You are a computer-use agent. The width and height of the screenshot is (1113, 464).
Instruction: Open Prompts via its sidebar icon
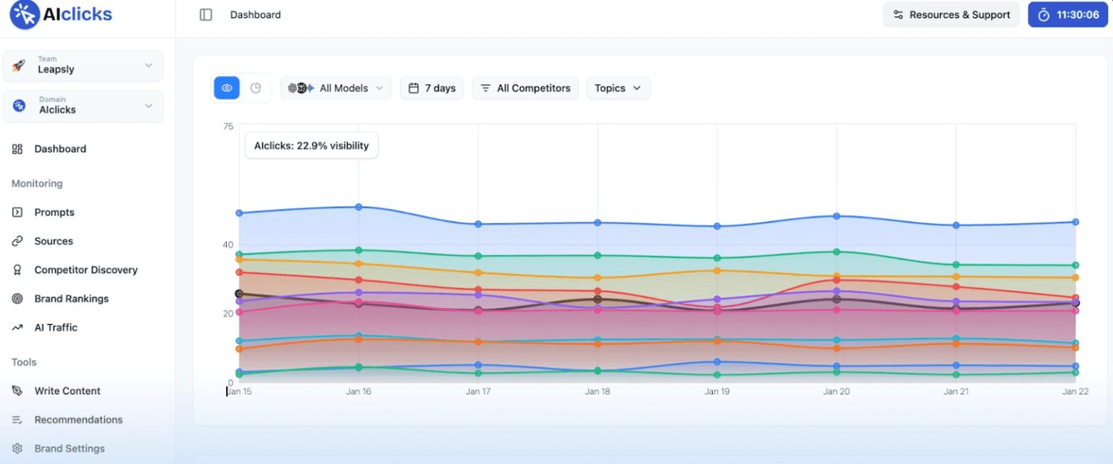(x=17, y=212)
